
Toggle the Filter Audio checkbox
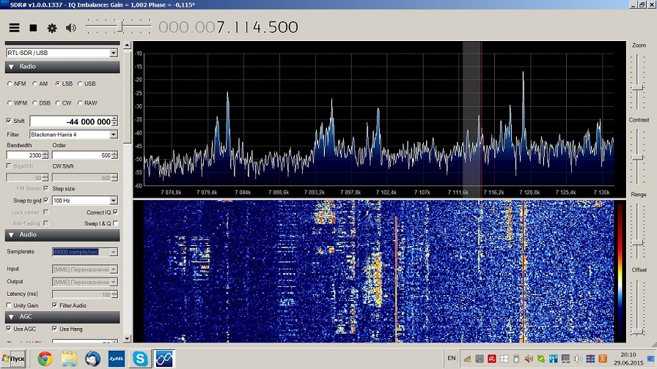click(54, 305)
